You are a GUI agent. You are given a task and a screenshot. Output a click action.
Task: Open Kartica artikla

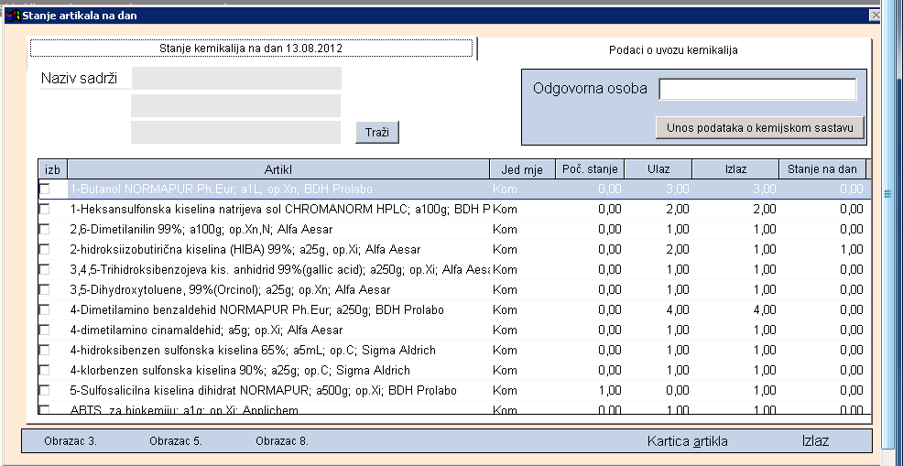688,442
